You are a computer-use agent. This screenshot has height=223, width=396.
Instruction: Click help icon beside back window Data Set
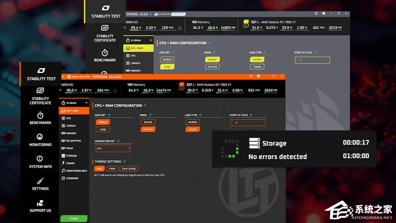click(x=173, y=53)
